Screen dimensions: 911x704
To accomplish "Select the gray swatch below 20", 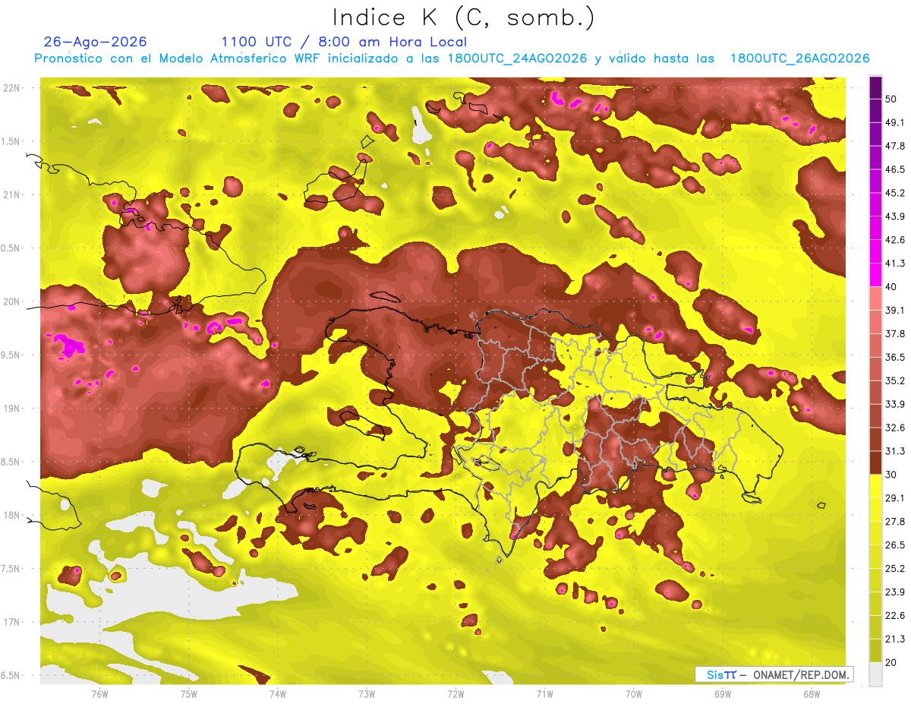I will (875, 674).
